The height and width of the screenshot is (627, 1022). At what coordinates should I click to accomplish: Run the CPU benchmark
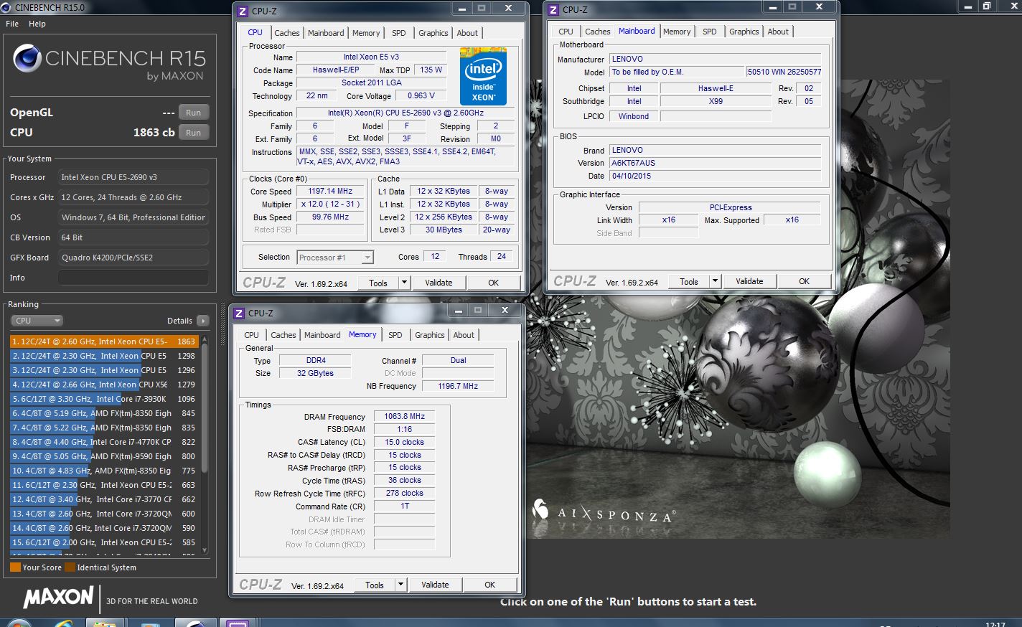point(193,133)
